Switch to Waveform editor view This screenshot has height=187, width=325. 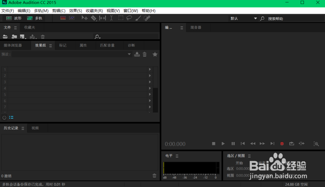tap(14, 18)
